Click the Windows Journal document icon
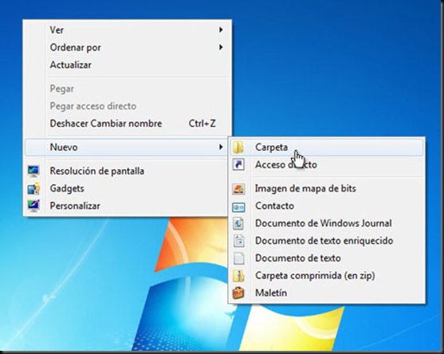The width and height of the screenshot is (444, 354). tap(238, 223)
